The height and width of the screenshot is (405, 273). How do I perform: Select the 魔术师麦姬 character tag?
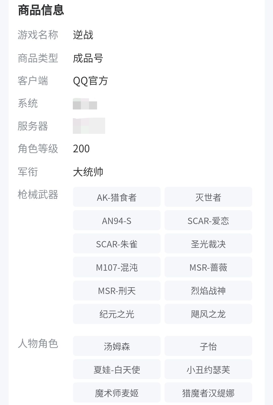(117, 393)
